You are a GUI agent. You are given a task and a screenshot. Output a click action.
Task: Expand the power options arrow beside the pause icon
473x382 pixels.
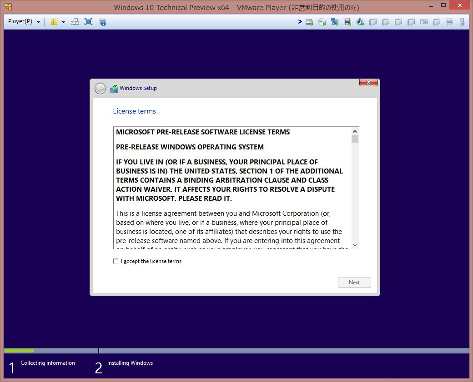[63, 22]
